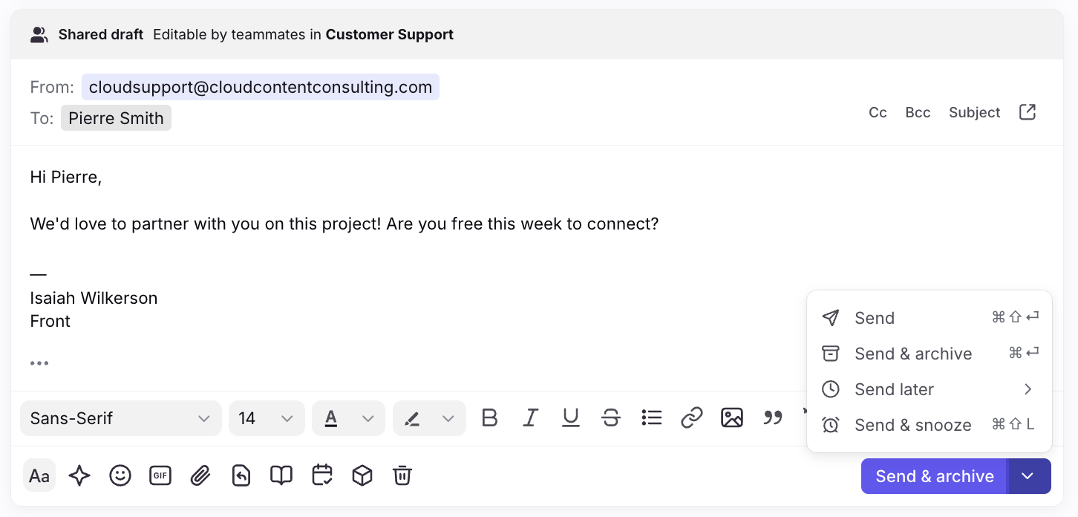This screenshot has height=517, width=1078.
Task: Open the text color picker
Action: click(348, 418)
